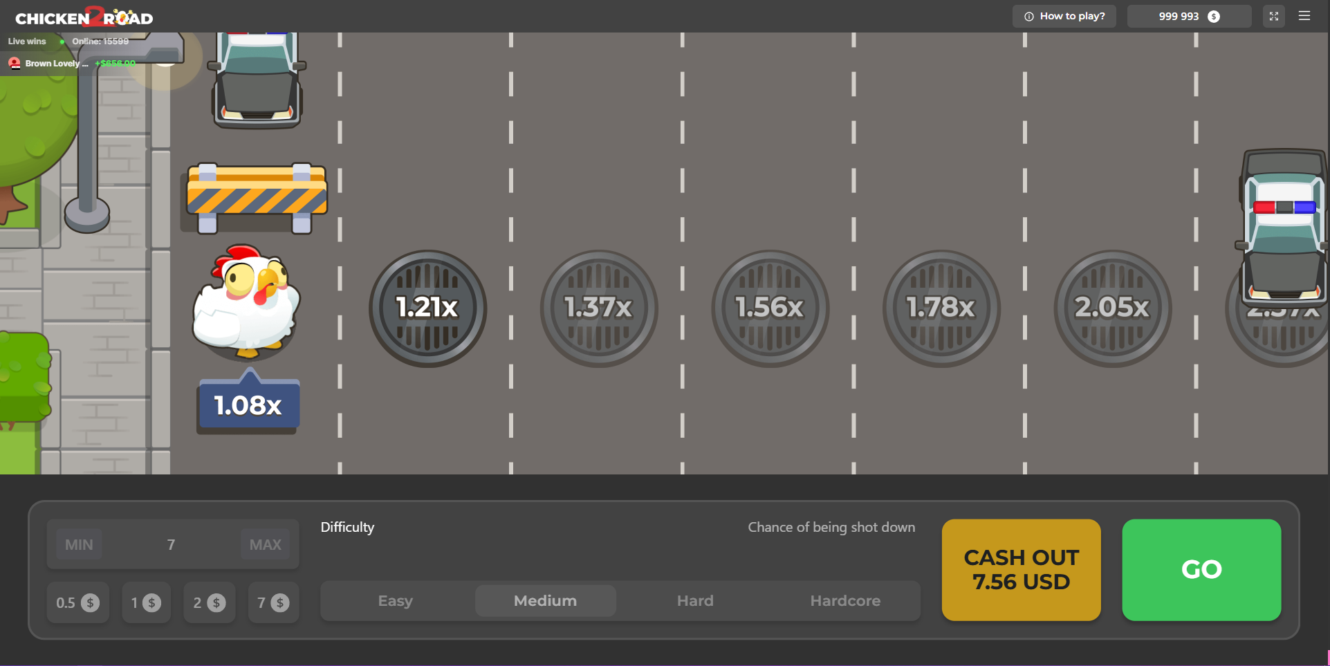Click the 1.21x manhole multiplier
Screen dimensions: 1330x666
pos(427,308)
